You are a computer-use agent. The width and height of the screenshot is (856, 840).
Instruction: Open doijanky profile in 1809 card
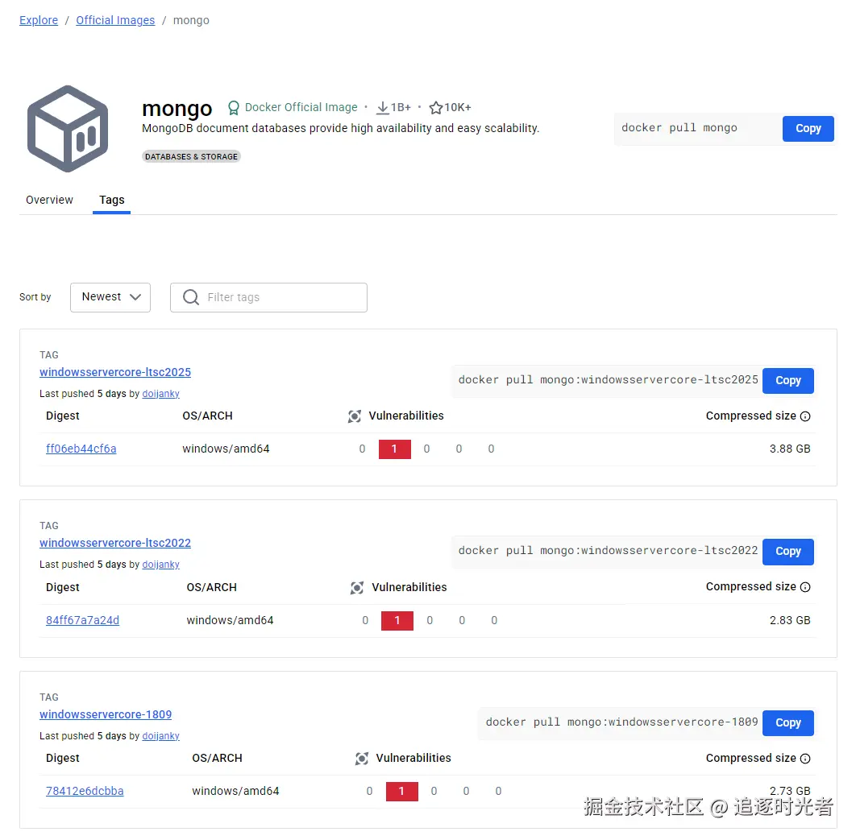click(160, 736)
